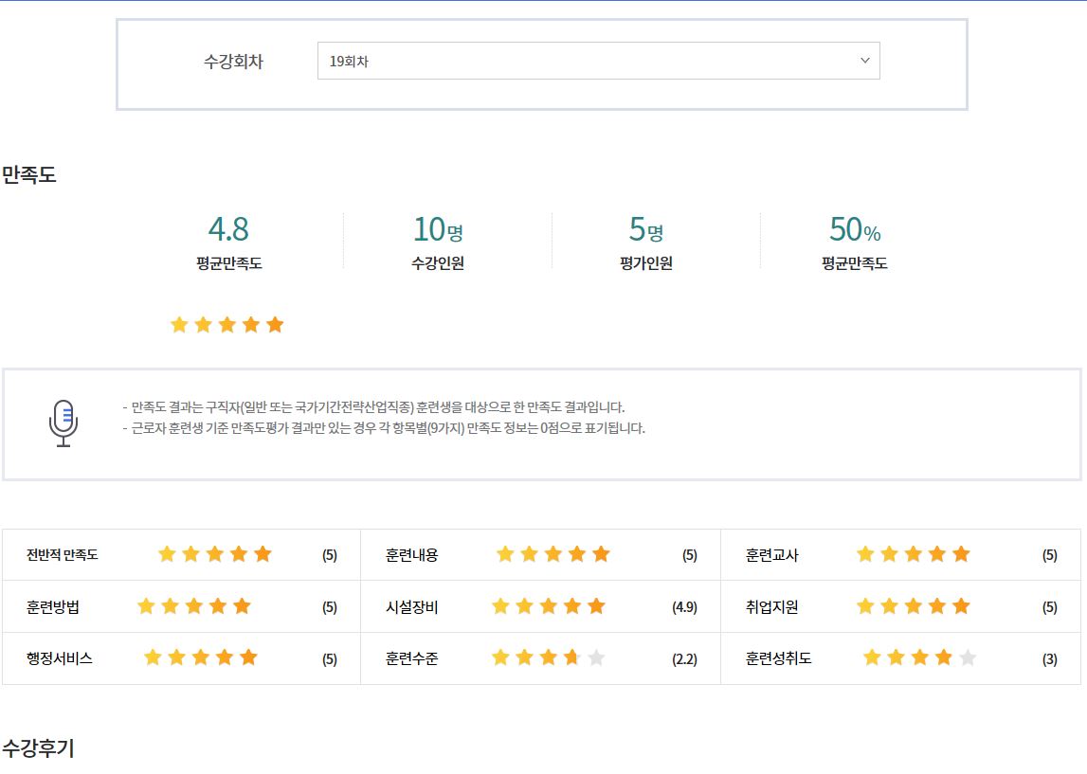Open the 19회차 session dropdown

597,61
